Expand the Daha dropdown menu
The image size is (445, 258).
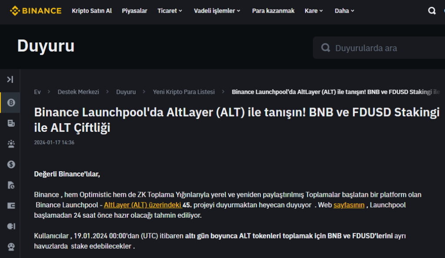pyautogui.click(x=344, y=11)
